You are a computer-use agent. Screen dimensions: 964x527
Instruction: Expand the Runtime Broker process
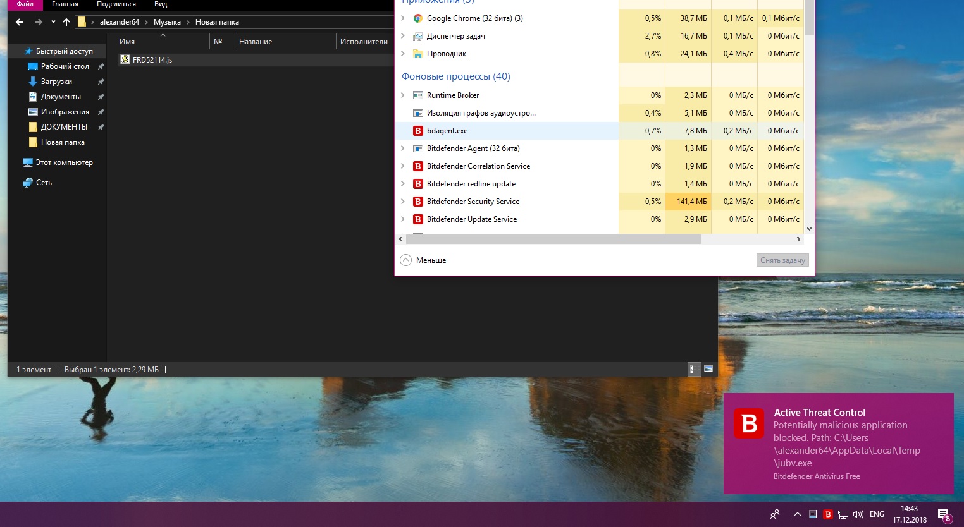pos(403,95)
